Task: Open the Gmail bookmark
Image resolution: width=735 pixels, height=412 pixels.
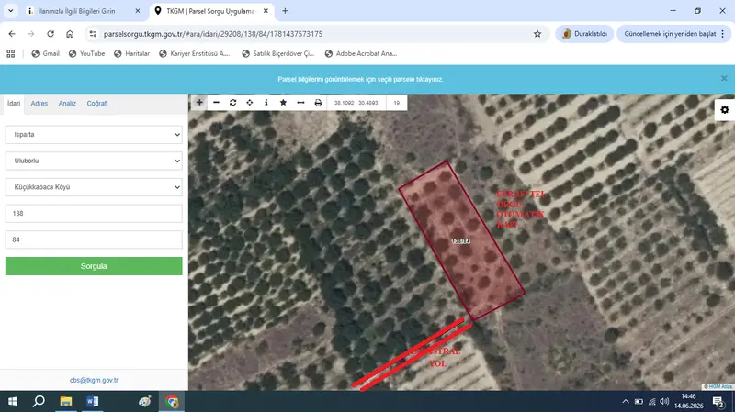Action: 45,53
